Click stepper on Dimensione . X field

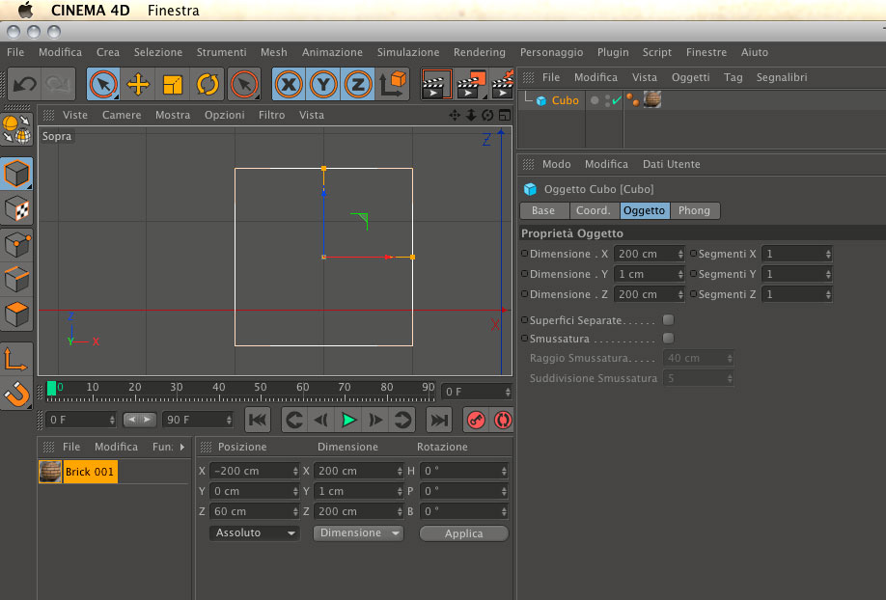tap(680, 255)
